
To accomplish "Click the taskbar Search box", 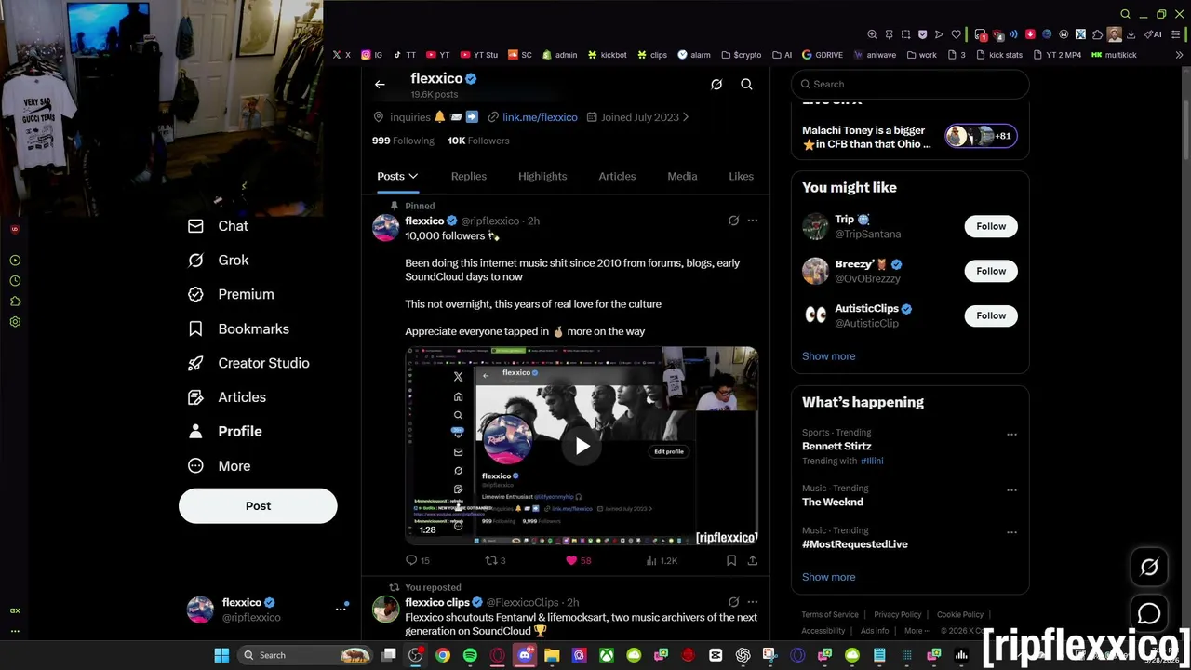I will (306, 655).
